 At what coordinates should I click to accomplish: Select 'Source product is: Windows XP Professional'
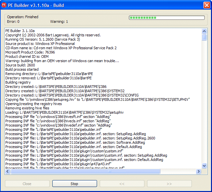pos(40,44)
